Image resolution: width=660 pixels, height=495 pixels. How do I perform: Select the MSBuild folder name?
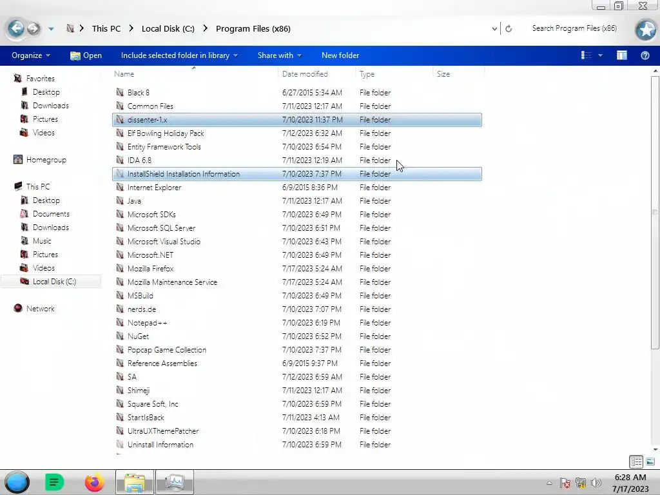click(x=140, y=295)
